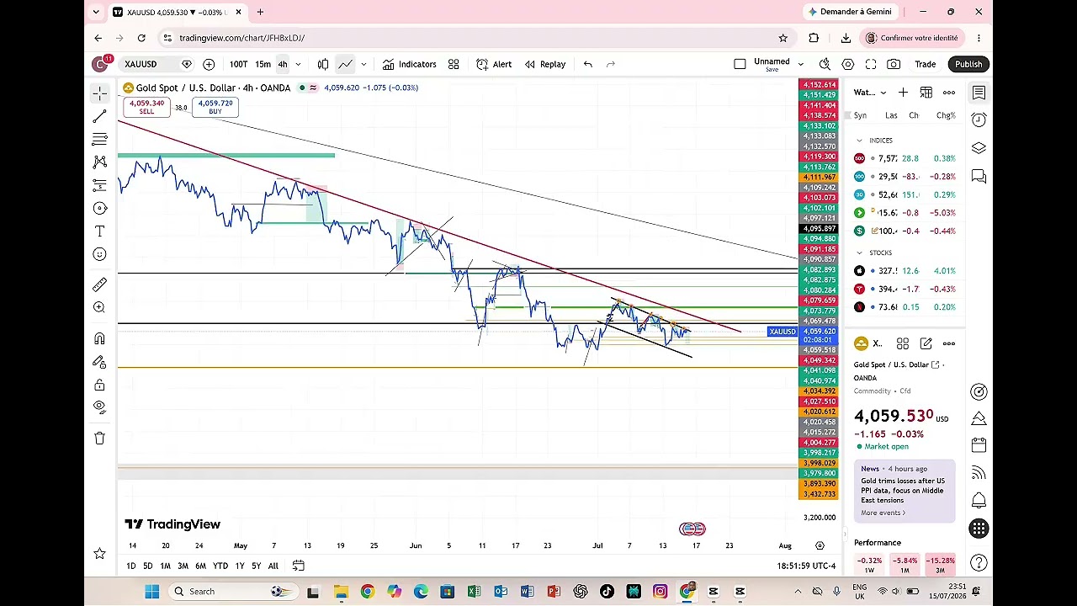The image size is (1077, 606).
Task: Select the ruler Measure tool
Action: pos(99,284)
